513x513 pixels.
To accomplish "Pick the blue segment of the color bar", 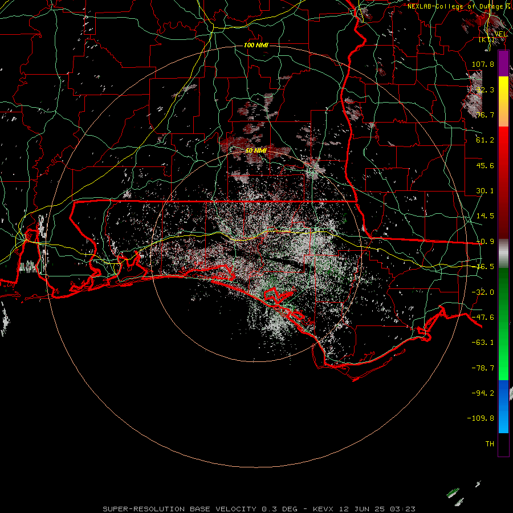I will (x=503, y=406).
